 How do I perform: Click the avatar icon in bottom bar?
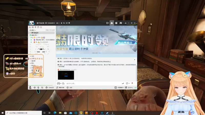[30, 87]
